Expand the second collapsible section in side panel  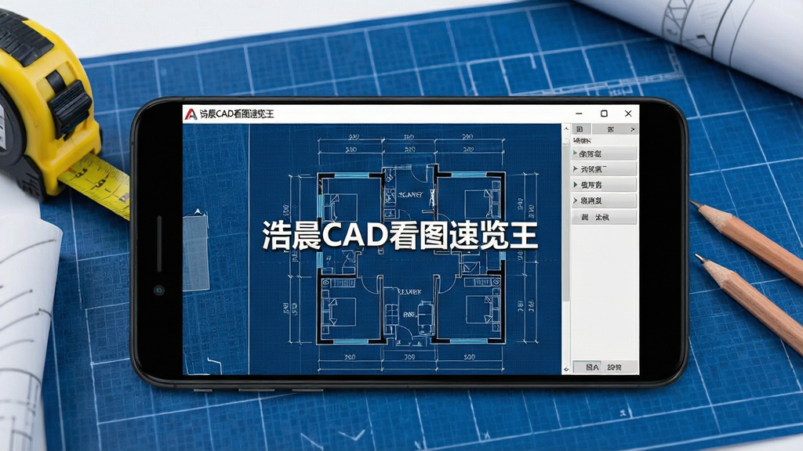pos(605,169)
